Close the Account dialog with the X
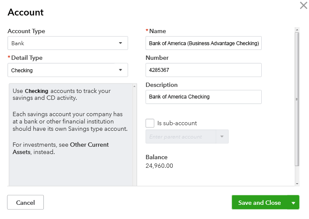This screenshot has height=219, width=309. click(x=303, y=5)
